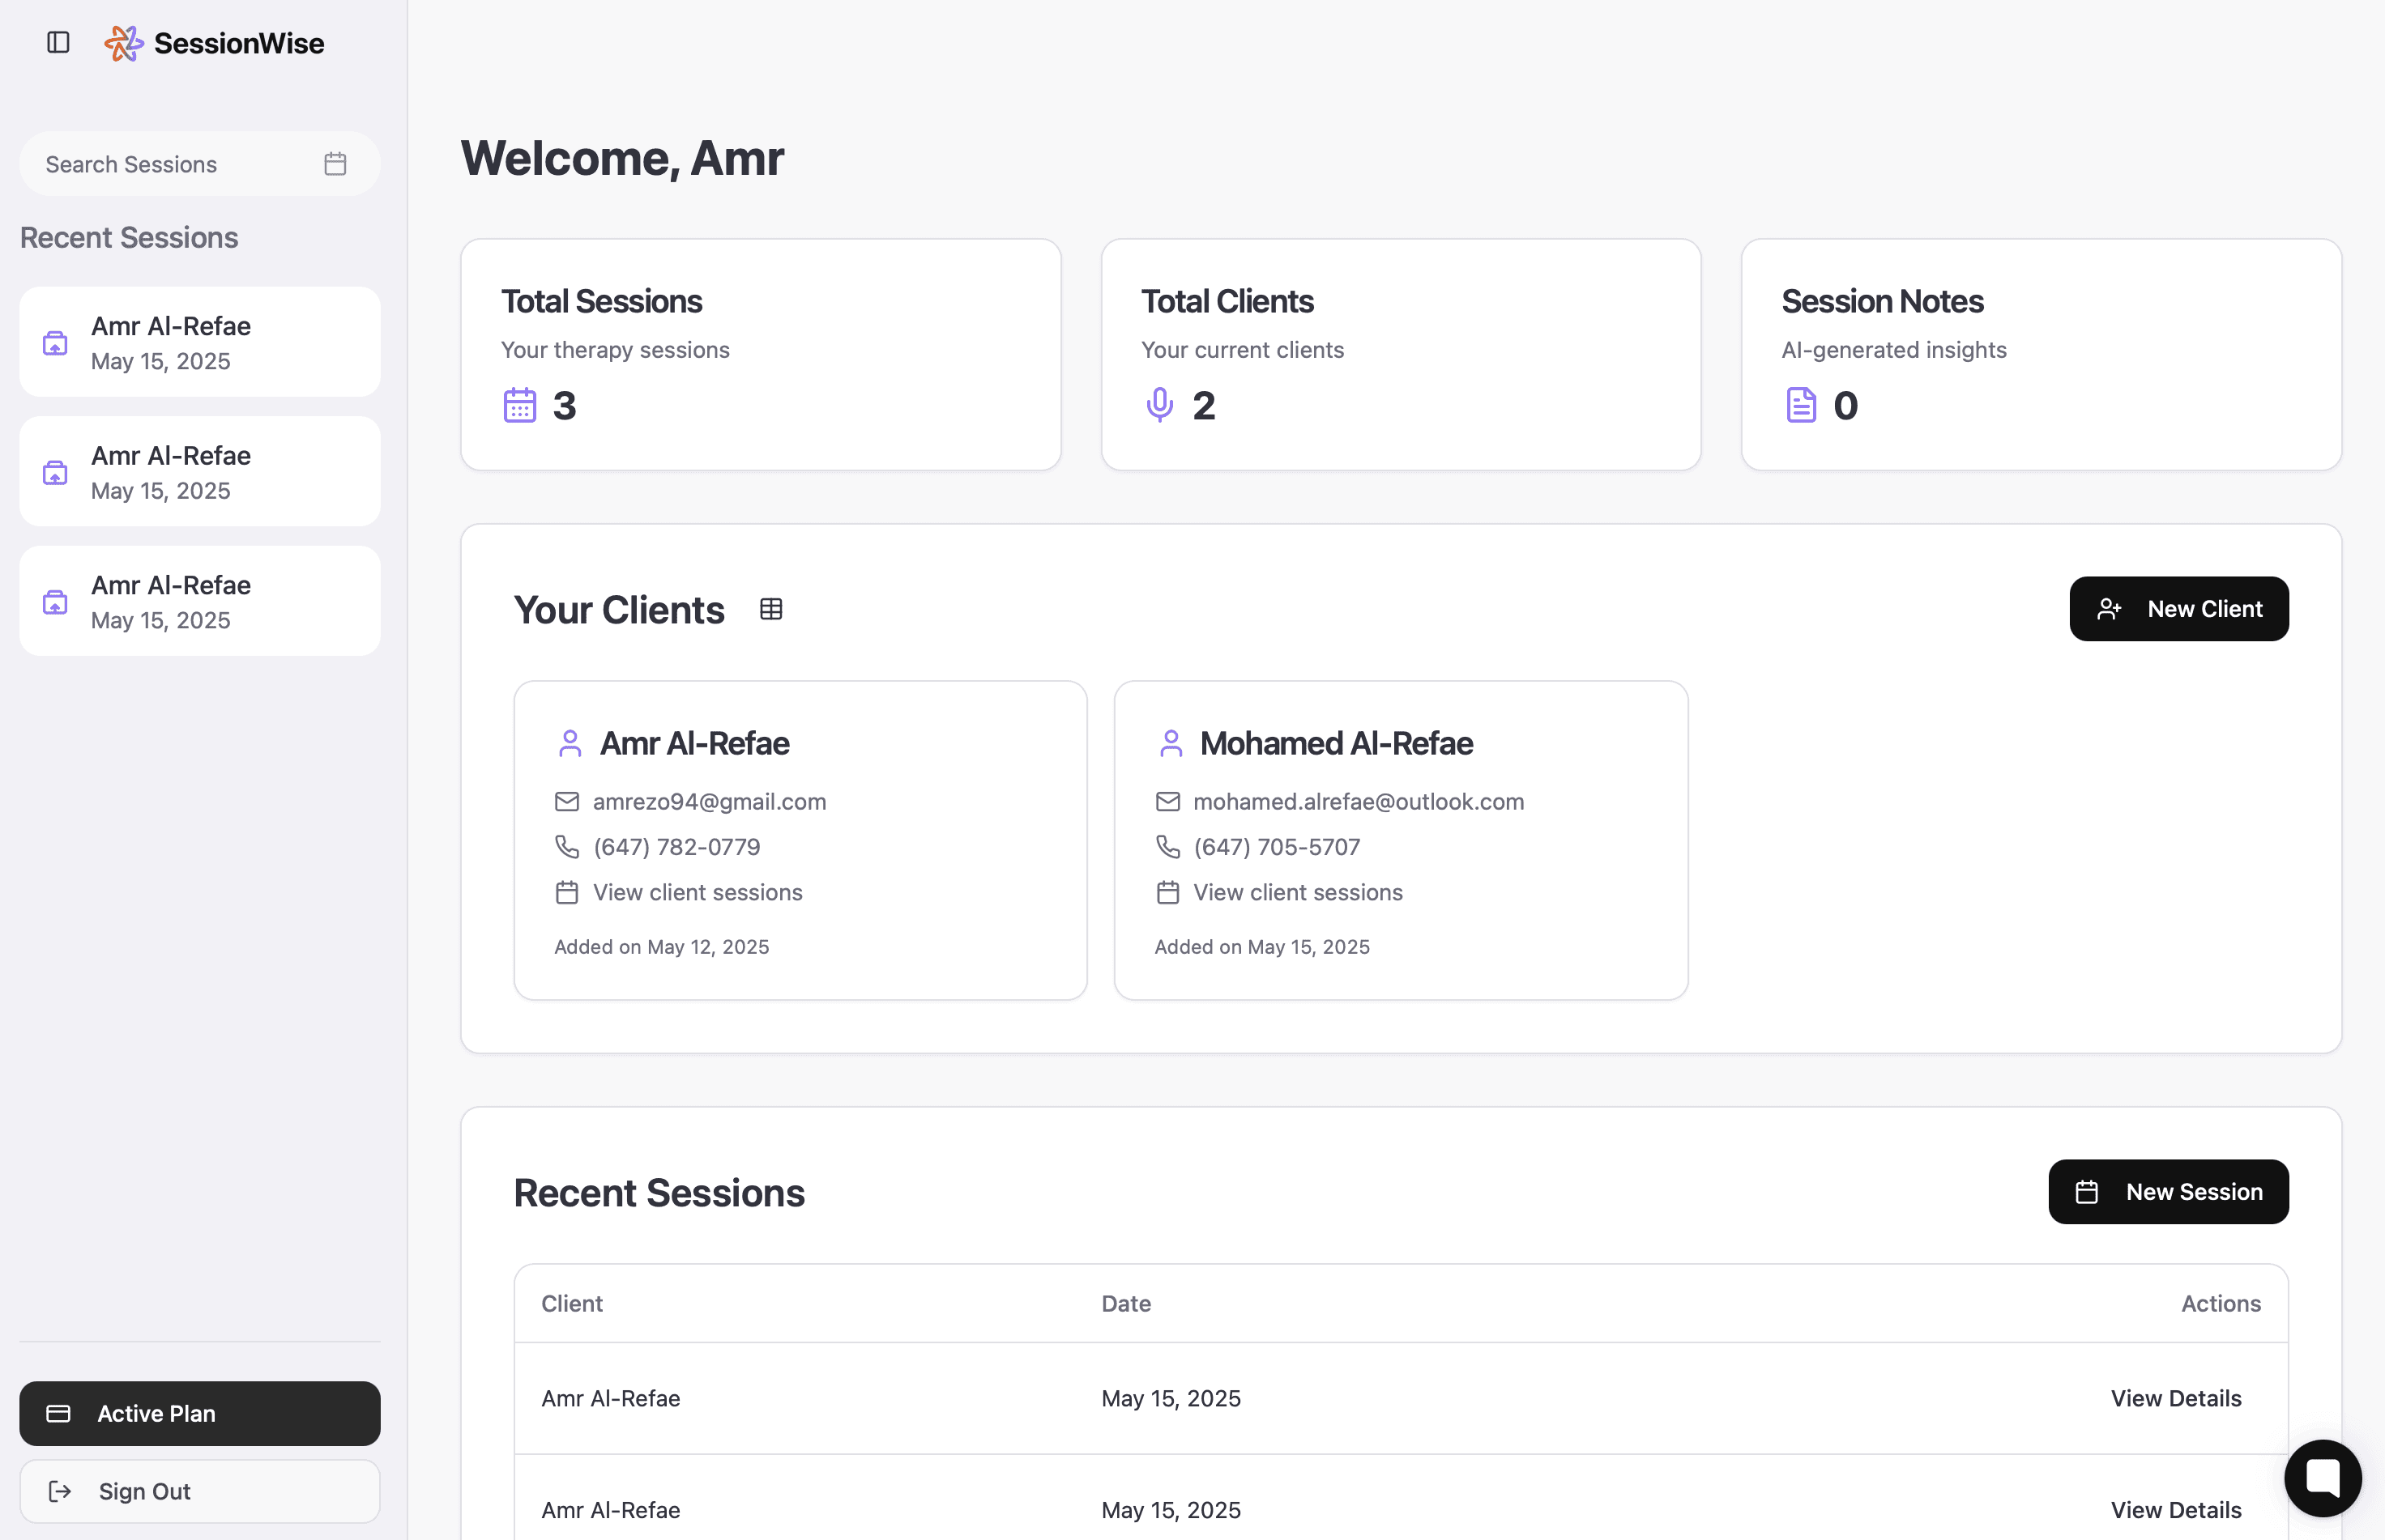
Task: Click the SessionWise brand name
Action: [239, 43]
